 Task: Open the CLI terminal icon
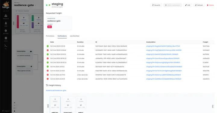tap(6, 47)
